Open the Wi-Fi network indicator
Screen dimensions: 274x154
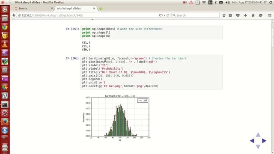click(204, 3)
